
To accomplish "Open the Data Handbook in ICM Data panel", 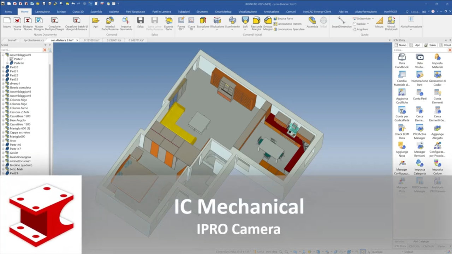I will [402, 58].
